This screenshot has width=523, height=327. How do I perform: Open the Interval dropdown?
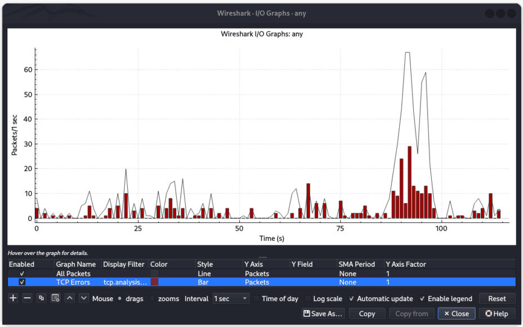[231, 298]
